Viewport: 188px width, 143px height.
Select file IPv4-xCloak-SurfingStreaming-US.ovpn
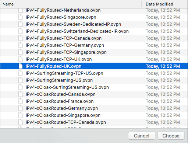coord(94,87)
